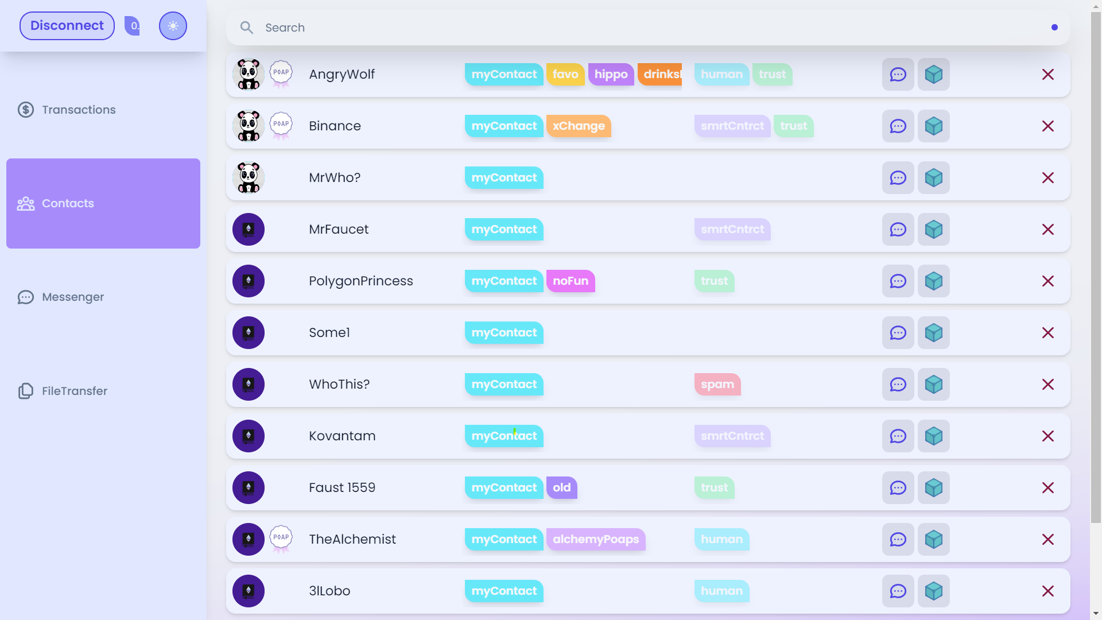Click the POAP badge next to TheAlchemist
This screenshot has width=1102, height=620.
pos(281,538)
